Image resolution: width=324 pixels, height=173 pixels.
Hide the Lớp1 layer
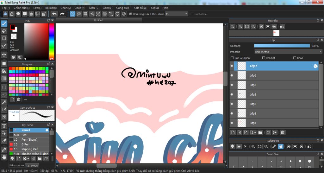232,123
